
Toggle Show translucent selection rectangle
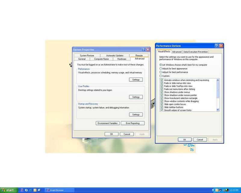click(x=162, y=98)
